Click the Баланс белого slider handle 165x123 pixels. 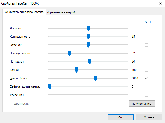(x=95, y=78)
